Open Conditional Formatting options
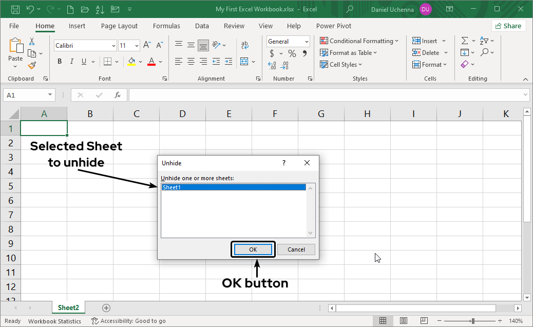 coord(359,41)
